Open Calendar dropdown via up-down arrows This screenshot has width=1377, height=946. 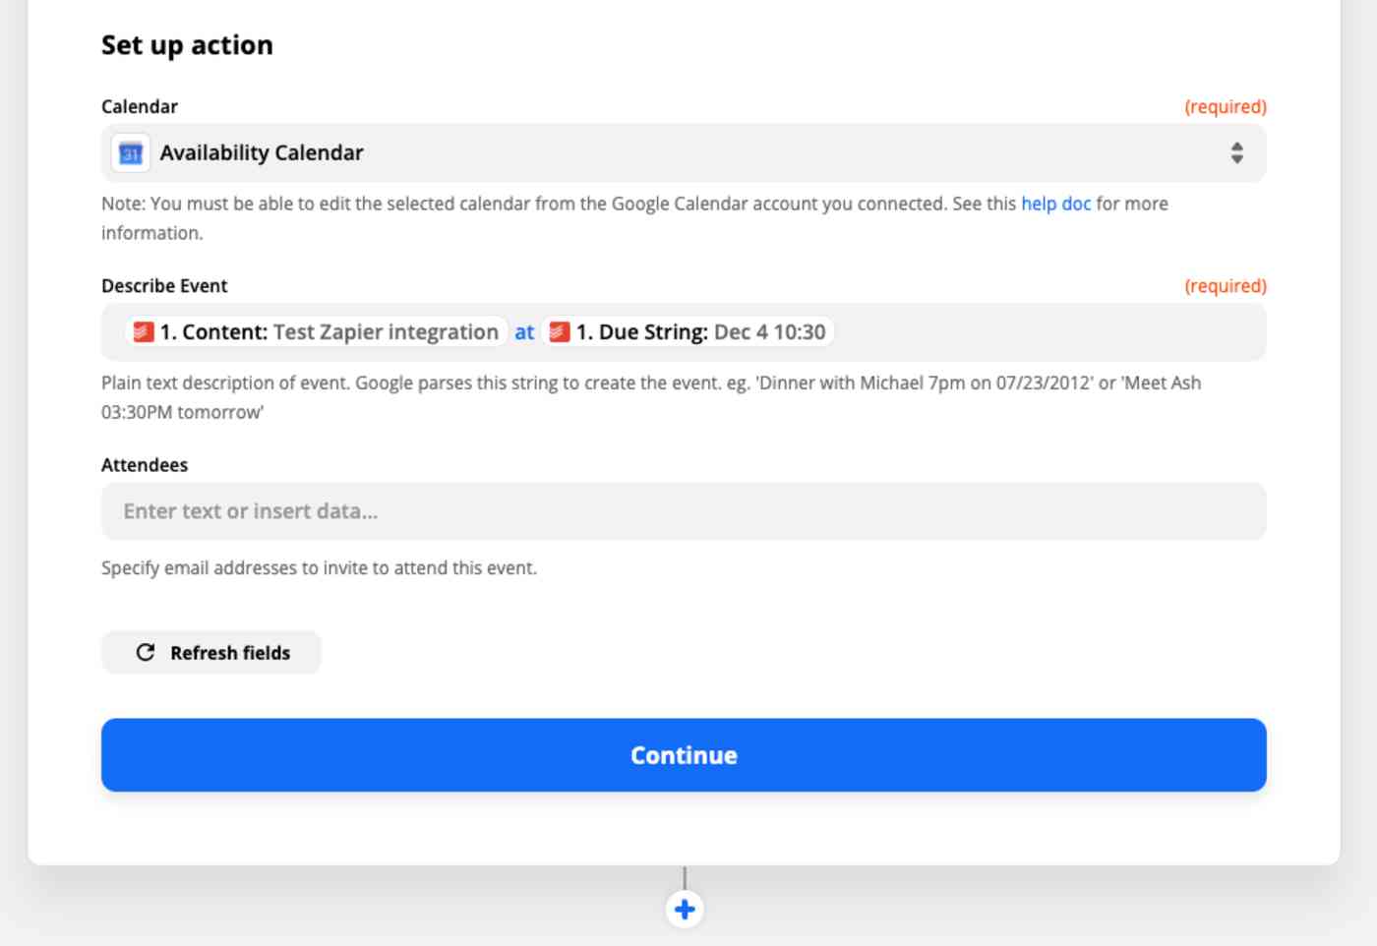tap(1236, 152)
